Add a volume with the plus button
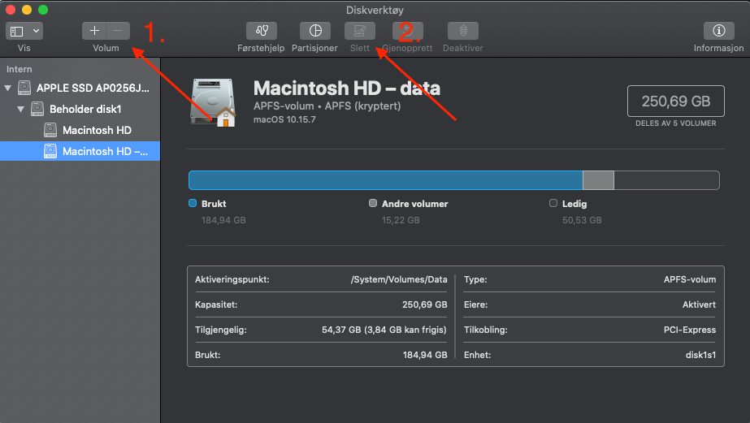The width and height of the screenshot is (750, 423). coord(94,31)
